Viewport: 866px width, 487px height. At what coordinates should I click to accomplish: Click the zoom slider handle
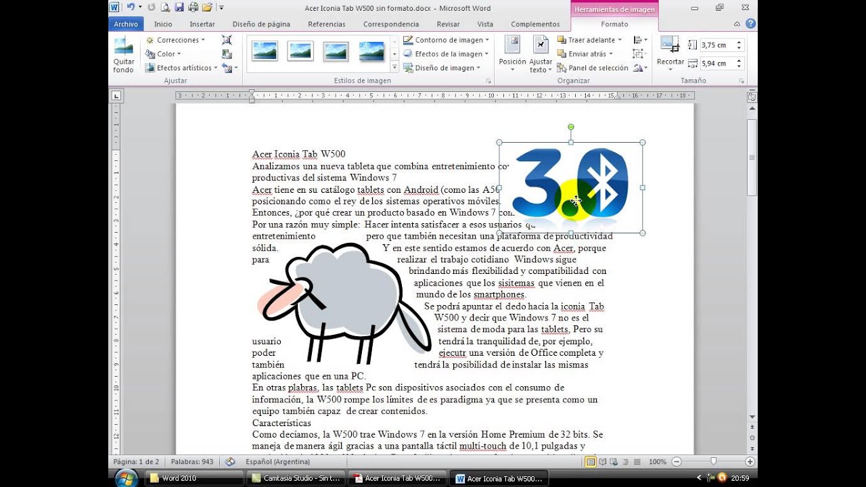(x=713, y=462)
